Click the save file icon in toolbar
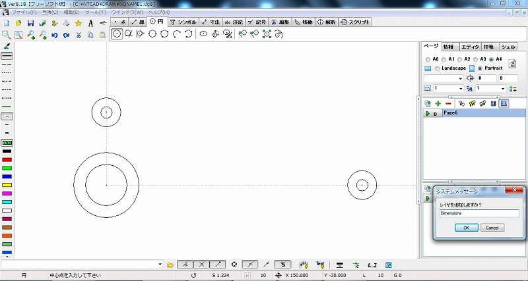Image resolution: width=528 pixels, height=281 pixels. click(30, 23)
